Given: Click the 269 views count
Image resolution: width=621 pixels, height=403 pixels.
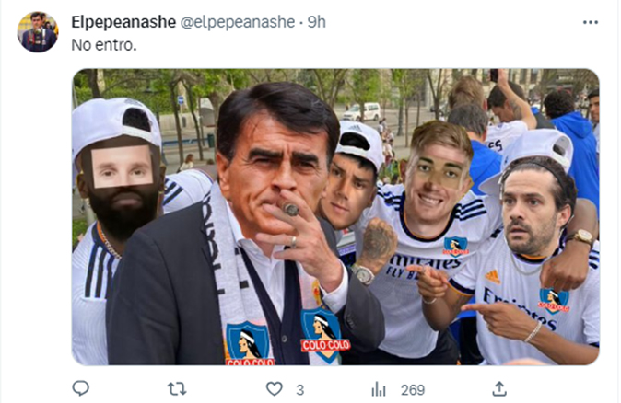Looking at the screenshot, I should (x=411, y=389).
